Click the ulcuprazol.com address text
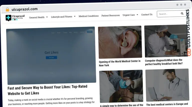 coord(24,9)
